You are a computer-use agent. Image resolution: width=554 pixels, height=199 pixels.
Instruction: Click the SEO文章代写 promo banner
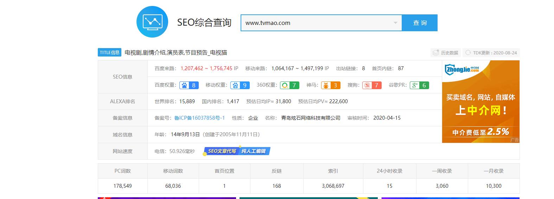coord(237,151)
